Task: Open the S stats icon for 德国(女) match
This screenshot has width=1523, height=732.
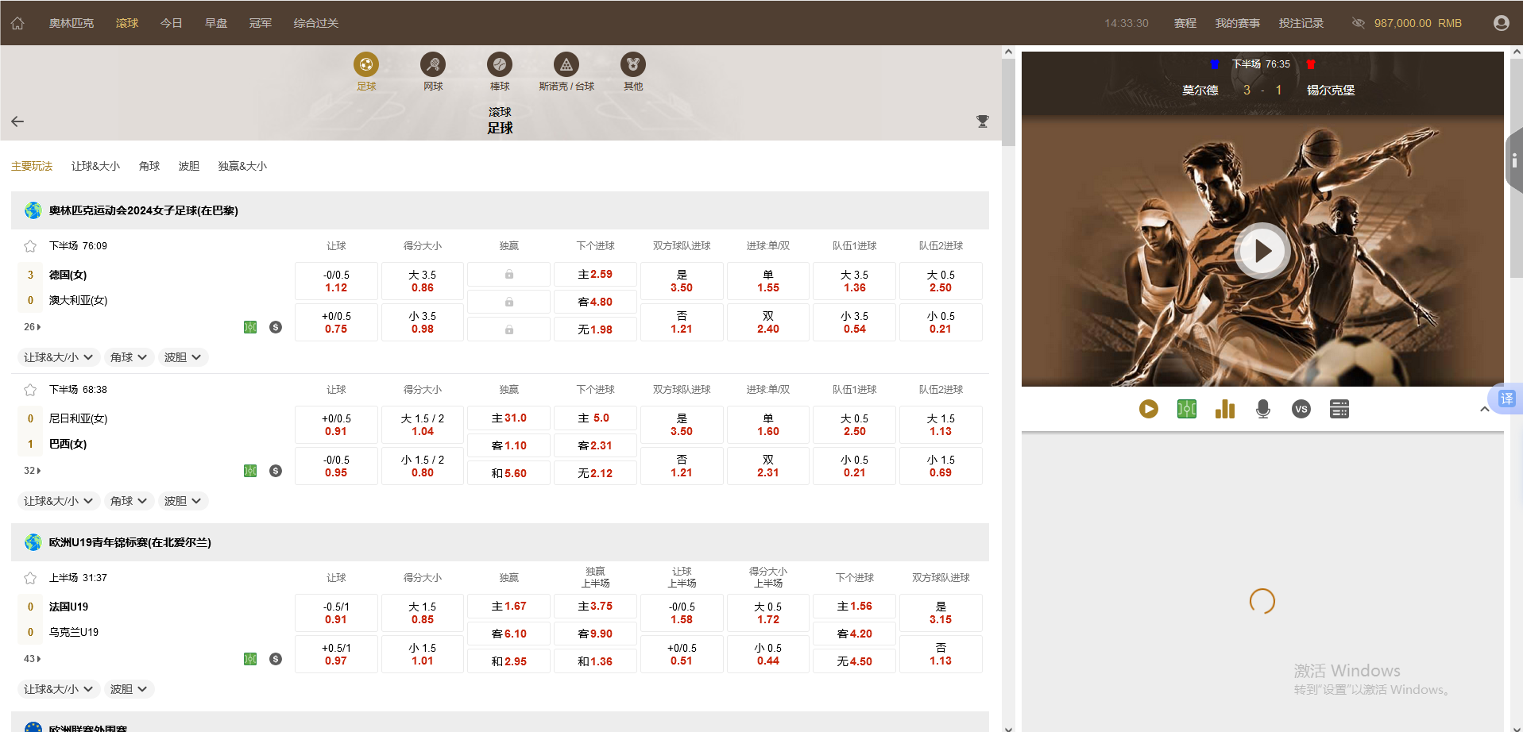Action: (x=276, y=327)
